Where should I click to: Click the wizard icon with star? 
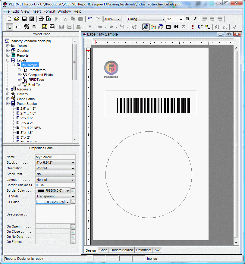153,27
